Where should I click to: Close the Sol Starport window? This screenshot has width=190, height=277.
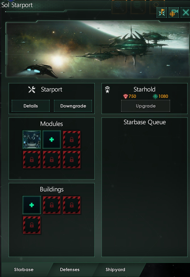186,12
